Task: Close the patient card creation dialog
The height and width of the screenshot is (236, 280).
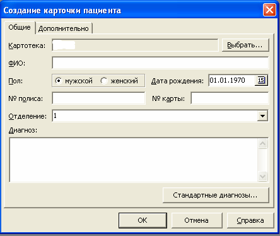Action: point(269,10)
